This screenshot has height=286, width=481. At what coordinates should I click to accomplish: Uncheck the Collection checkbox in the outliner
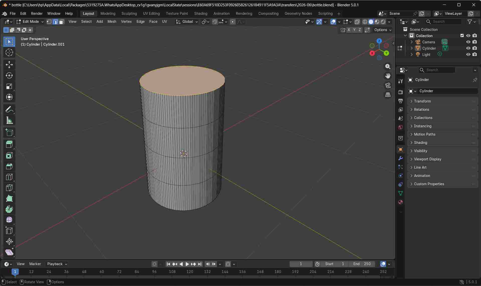tap(462, 36)
